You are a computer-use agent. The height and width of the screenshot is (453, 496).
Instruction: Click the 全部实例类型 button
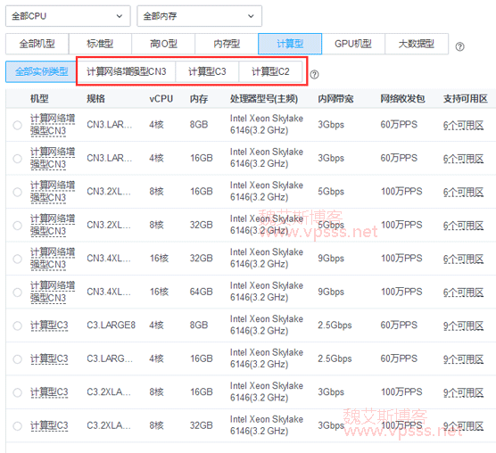tap(41, 71)
